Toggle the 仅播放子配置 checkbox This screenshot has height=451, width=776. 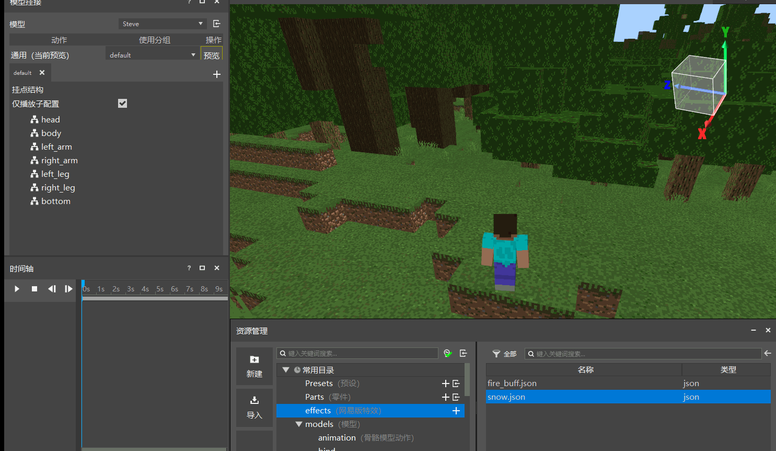tap(122, 104)
